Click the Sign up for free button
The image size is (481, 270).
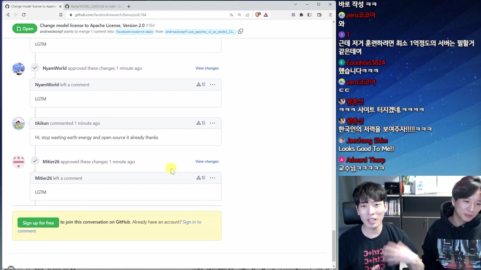coord(38,223)
